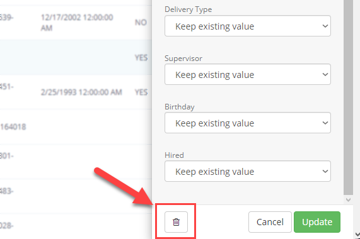Click the page scroll-down arrow in bottom corner

357,235
